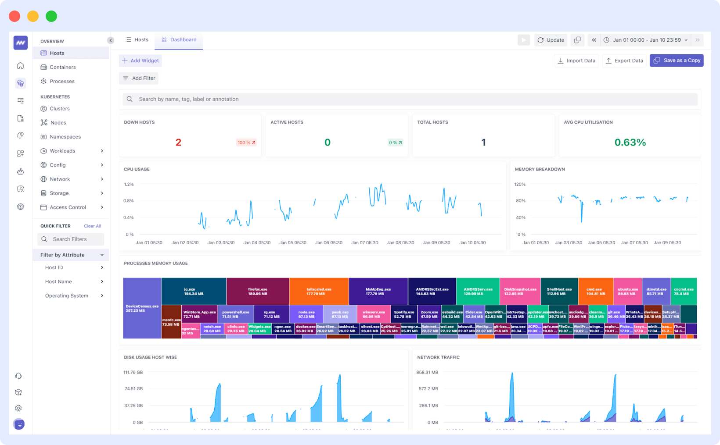Click the settings gear at sidebar bottom
Image resolution: width=720 pixels, height=445 pixels.
tap(18, 408)
